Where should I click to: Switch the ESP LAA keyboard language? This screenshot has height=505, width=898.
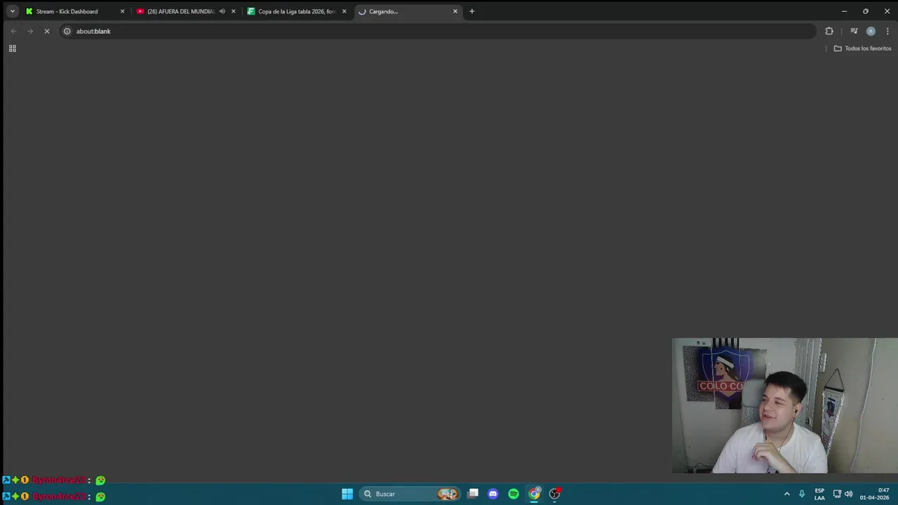click(819, 494)
